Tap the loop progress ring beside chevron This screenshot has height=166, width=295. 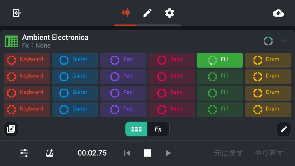coord(268,41)
